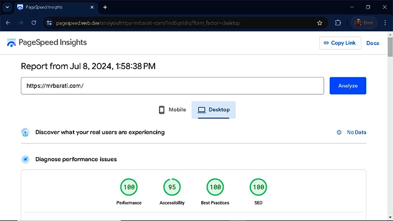Go back with the browser back arrow
Screen dimensions: 393x221
tap(8, 23)
